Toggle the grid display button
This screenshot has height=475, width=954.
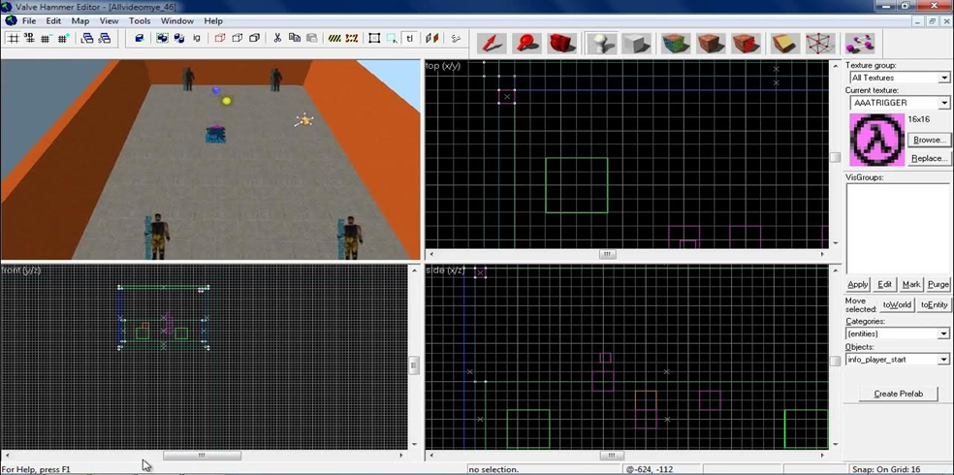pyautogui.click(x=13, y=39)
